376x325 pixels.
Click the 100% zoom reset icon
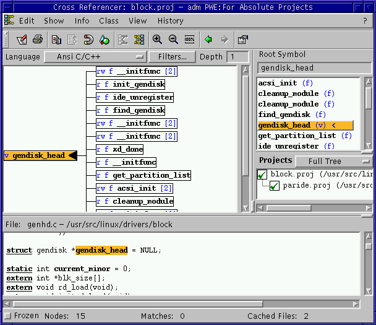(x=189, y=40)
